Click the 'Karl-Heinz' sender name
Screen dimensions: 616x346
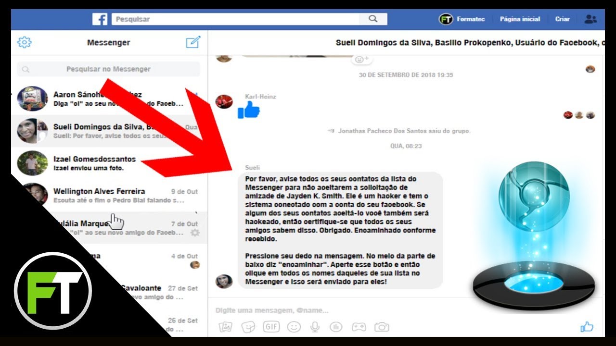pos(260,97)
